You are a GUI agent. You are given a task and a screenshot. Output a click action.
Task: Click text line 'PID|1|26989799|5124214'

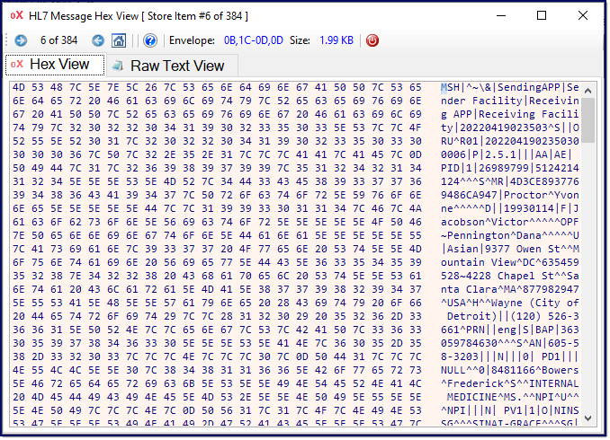coord(509,168)
